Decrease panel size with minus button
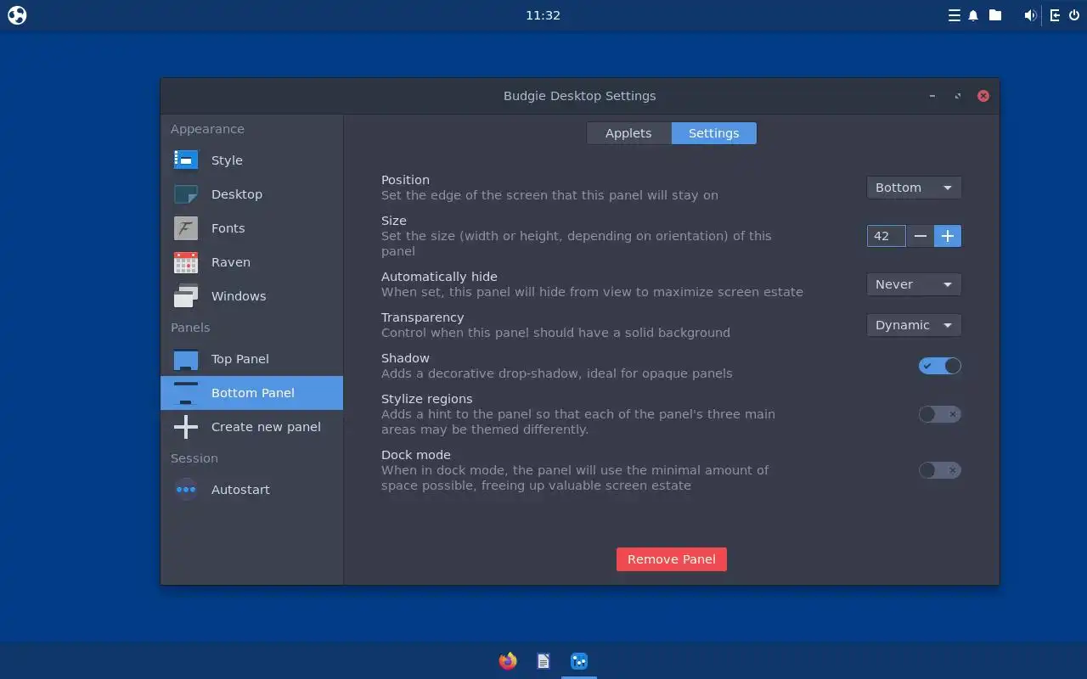The width and height of the screenshot is (1087, 679). click(920, 236)
